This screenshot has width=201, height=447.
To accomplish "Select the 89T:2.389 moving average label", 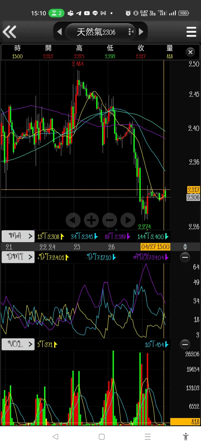I will (x=118, y=237).
